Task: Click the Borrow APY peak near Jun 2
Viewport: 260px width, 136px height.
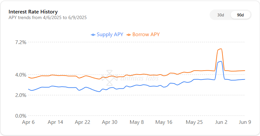Action: click(x=220, y=49)
